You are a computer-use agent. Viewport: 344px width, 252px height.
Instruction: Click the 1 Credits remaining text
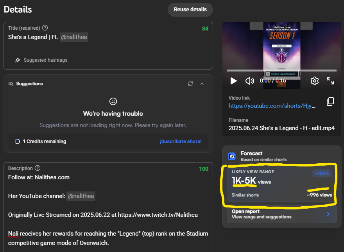click(45, 141)
